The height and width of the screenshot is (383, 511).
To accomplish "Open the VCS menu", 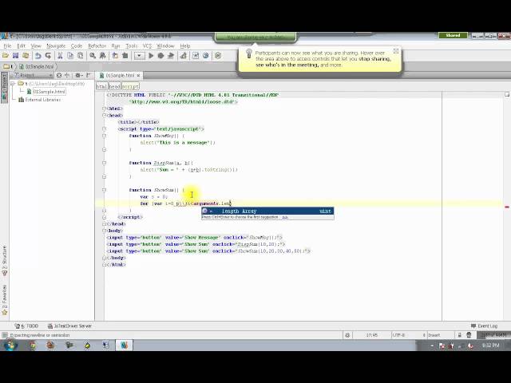I will pyautogui.click(x=147, y=46).
